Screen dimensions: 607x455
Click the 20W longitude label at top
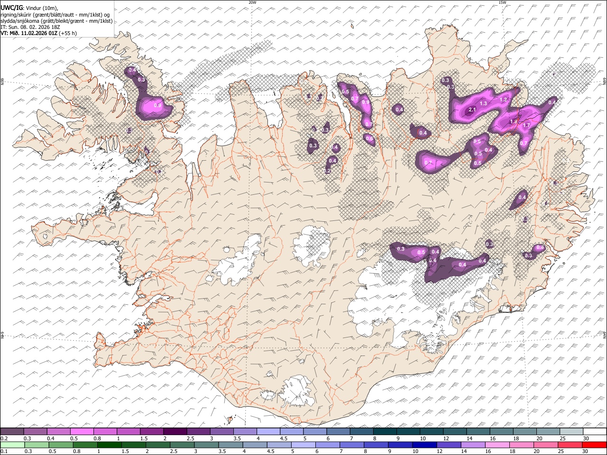point(252,2)
